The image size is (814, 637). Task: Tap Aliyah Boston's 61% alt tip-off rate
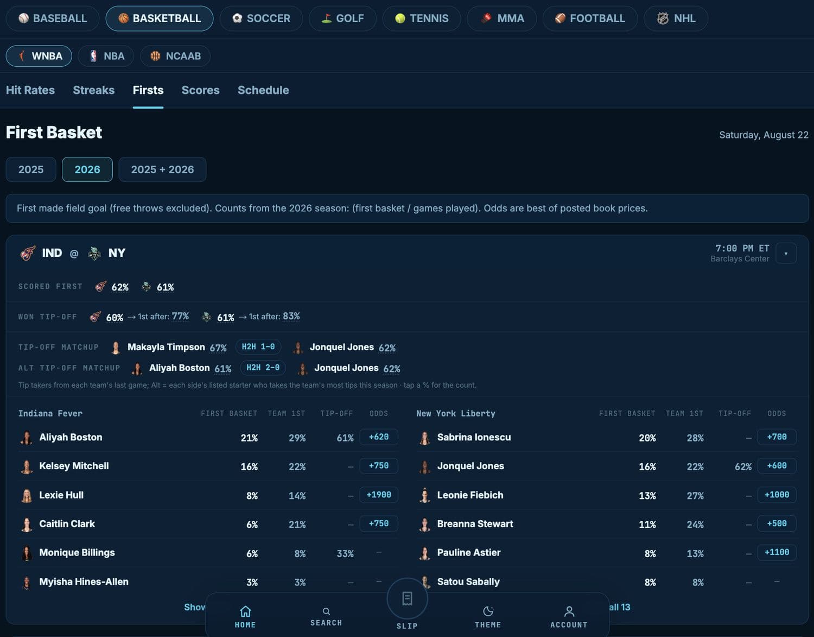pos(223,368)
